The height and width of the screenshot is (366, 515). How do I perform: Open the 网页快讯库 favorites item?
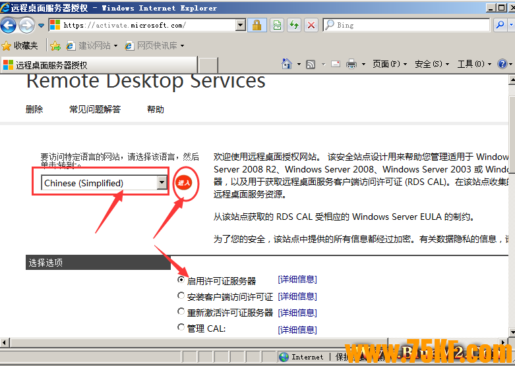[154, 45]
